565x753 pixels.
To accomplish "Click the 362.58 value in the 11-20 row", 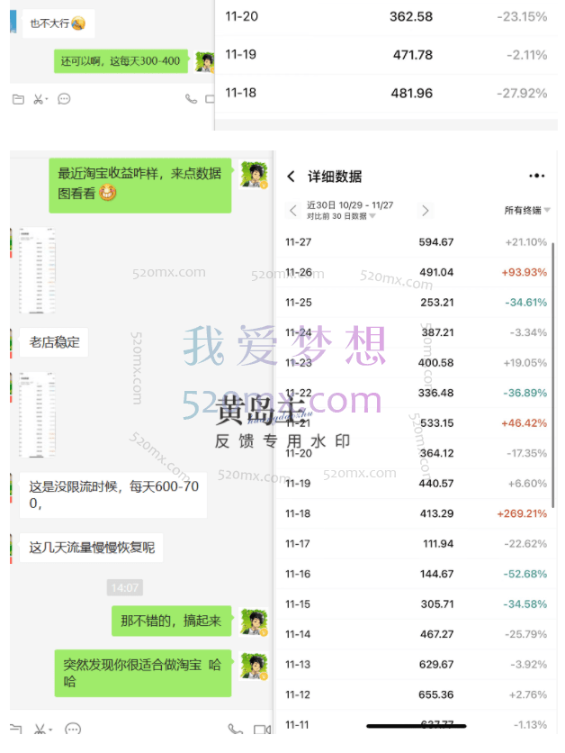I will (411, 17).
